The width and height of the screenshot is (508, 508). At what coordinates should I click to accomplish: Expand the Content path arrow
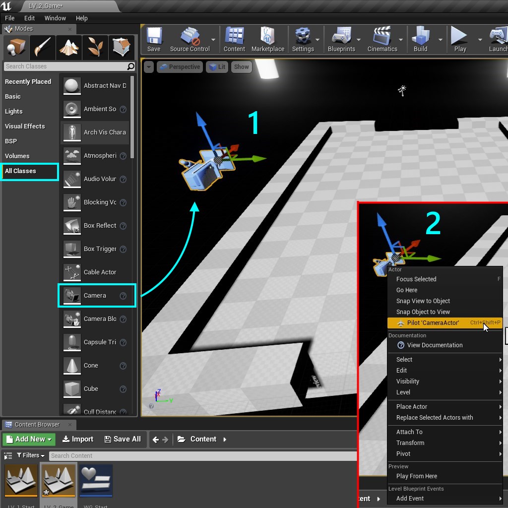225,440
